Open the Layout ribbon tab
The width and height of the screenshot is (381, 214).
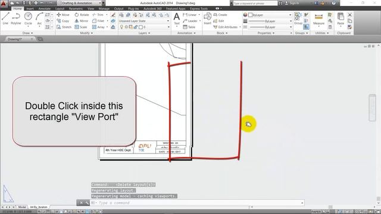coord(60,8)
